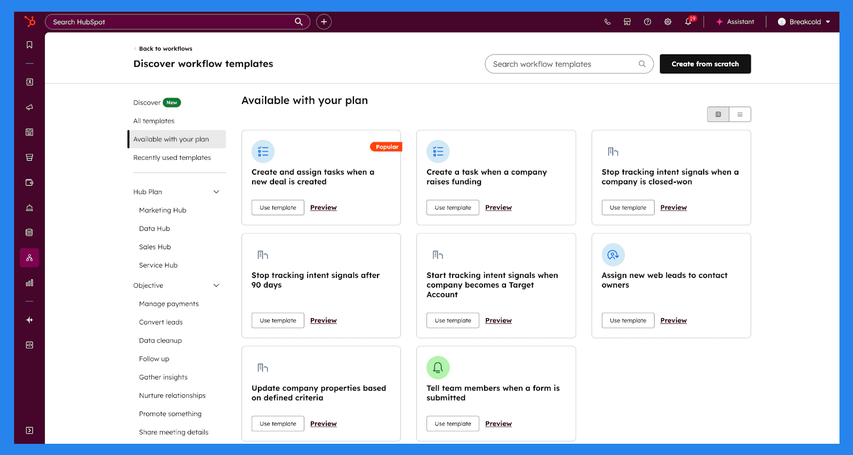Screen dimensions: 853x455
Task: Open the Content sidebar icon
Action: (x=29, y=132)
